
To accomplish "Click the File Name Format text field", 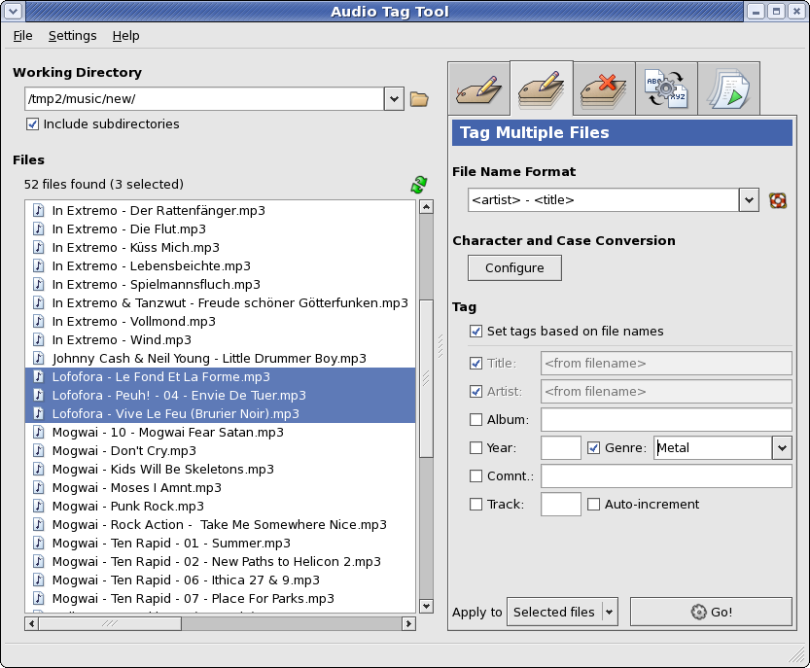I will click(603, 200).
